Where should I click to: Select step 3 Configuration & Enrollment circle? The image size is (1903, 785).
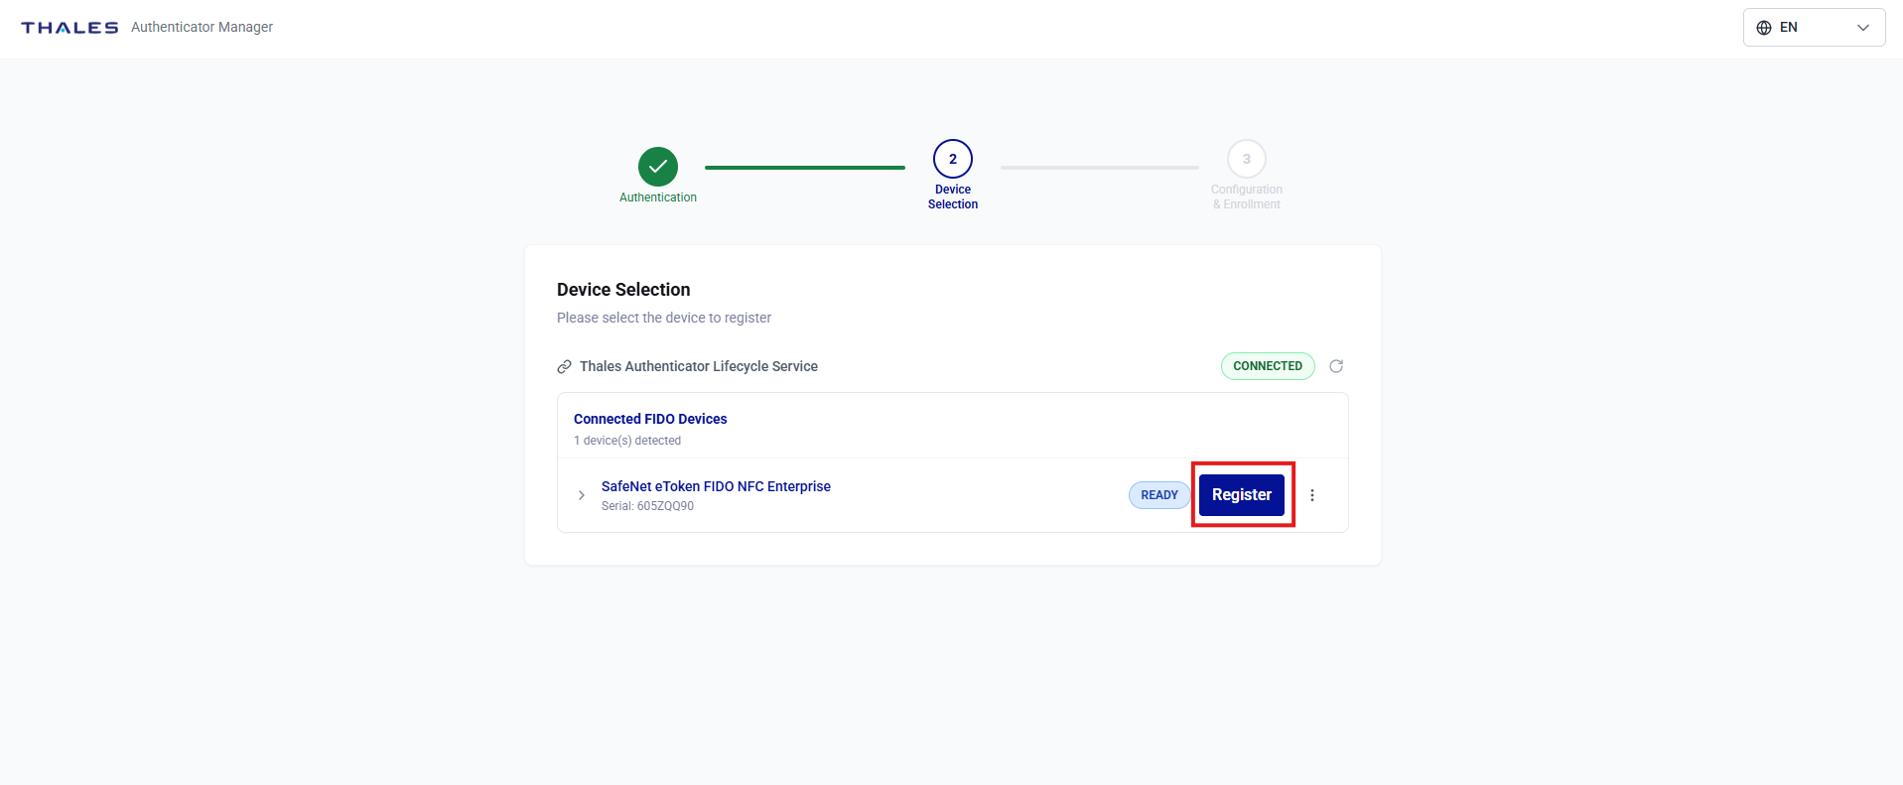tap(1247, 159)
